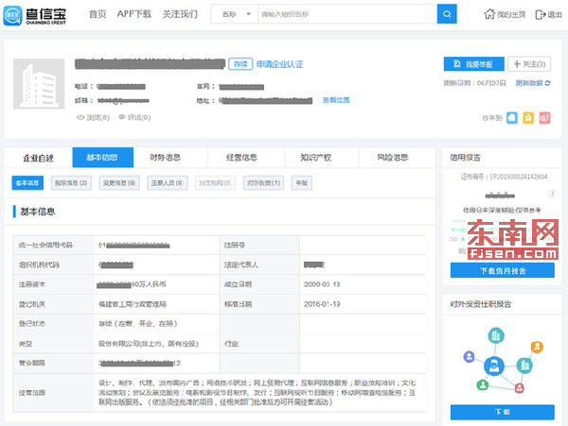Open APP下载 navigation item
Image resolution: width=568 pixels, height=426 pixels.
(x=134, y=14)
